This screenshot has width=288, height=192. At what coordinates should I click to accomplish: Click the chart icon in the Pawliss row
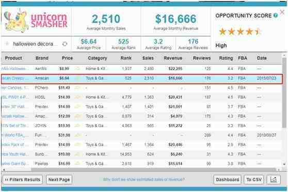(78, 163)
